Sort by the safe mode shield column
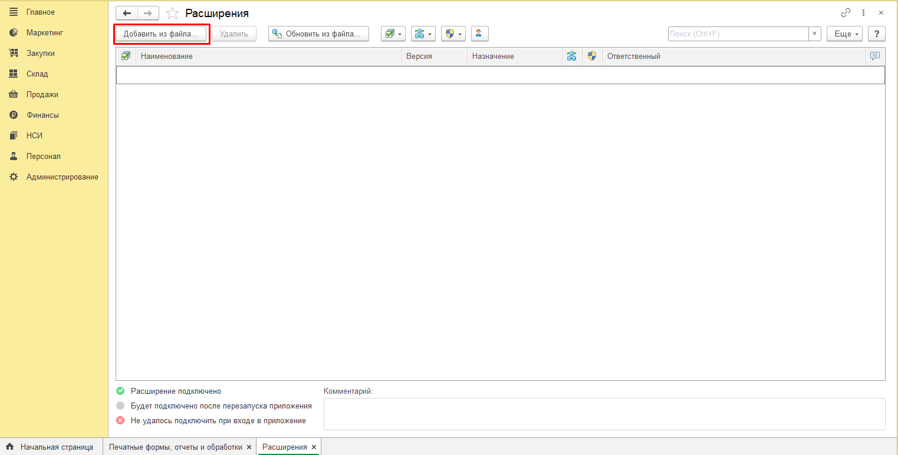Screen dimensions: 898x455 (x=592, y=57)
